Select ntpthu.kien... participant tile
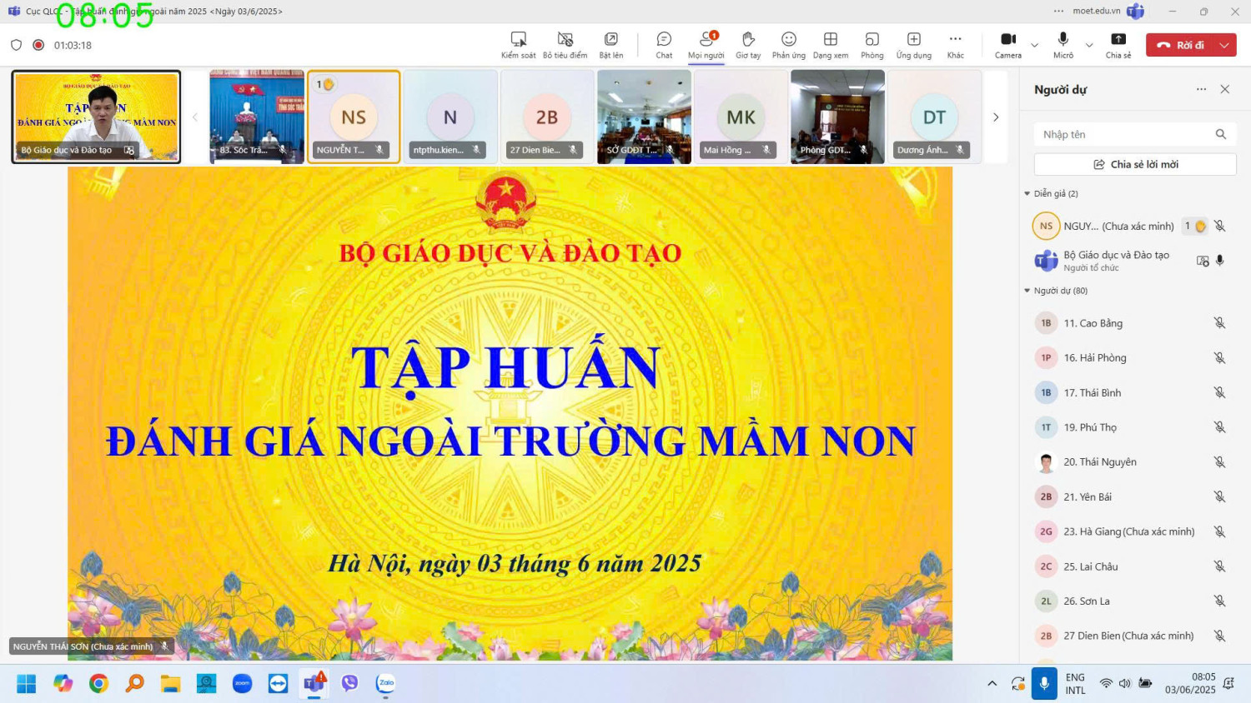Screen dimensions: 1251x703 point(450,117)
